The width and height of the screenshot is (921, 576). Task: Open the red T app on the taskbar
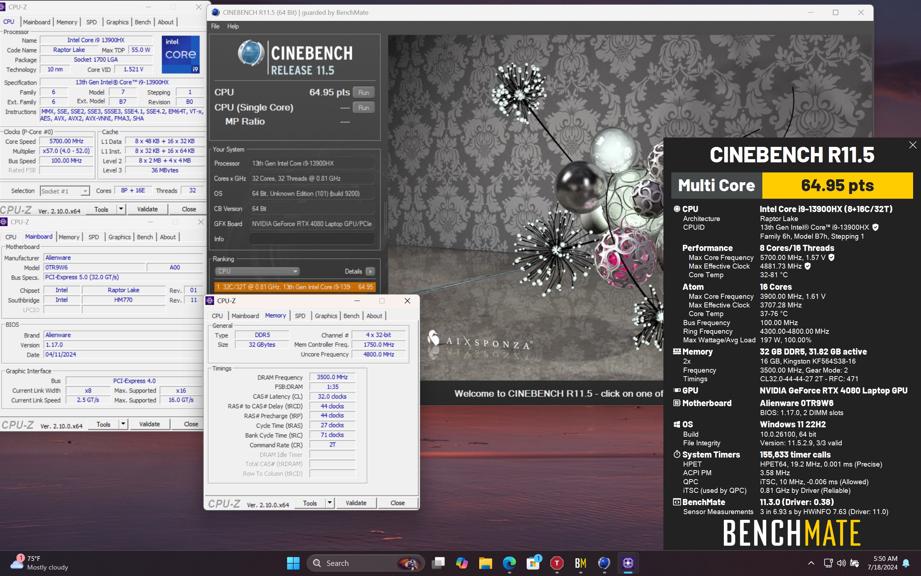pyautogui.click(x=557, y=563)
